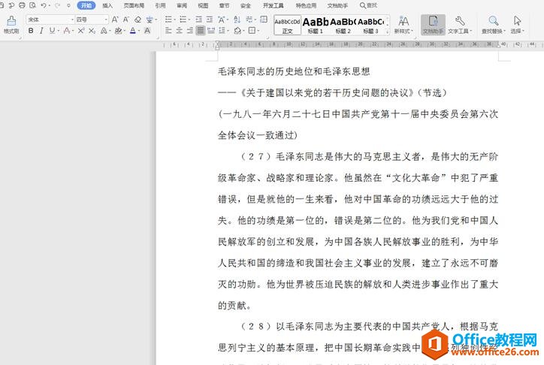Click the Find and Replace (查找替换) magnifier icon
This screenshot has height=365, width=544.
[x=494, y=21]
